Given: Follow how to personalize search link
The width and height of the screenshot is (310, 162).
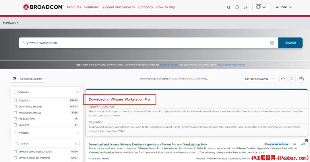Looking at the screenshot, I should pyautogui.click(x=231, y=65).
